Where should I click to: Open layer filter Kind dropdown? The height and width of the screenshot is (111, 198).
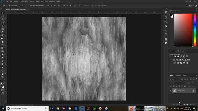174,80
